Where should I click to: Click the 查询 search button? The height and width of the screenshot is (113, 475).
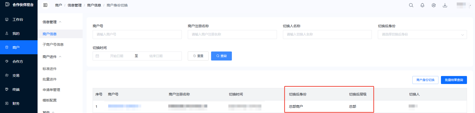[221, 56]
